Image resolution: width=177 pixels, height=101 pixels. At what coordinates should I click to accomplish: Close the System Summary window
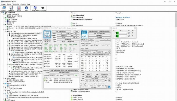coord(110,28)
